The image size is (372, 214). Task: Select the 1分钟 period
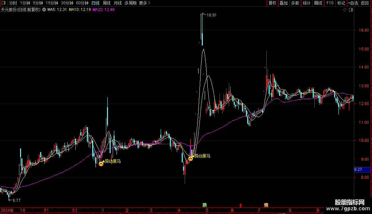click(25, 3)
